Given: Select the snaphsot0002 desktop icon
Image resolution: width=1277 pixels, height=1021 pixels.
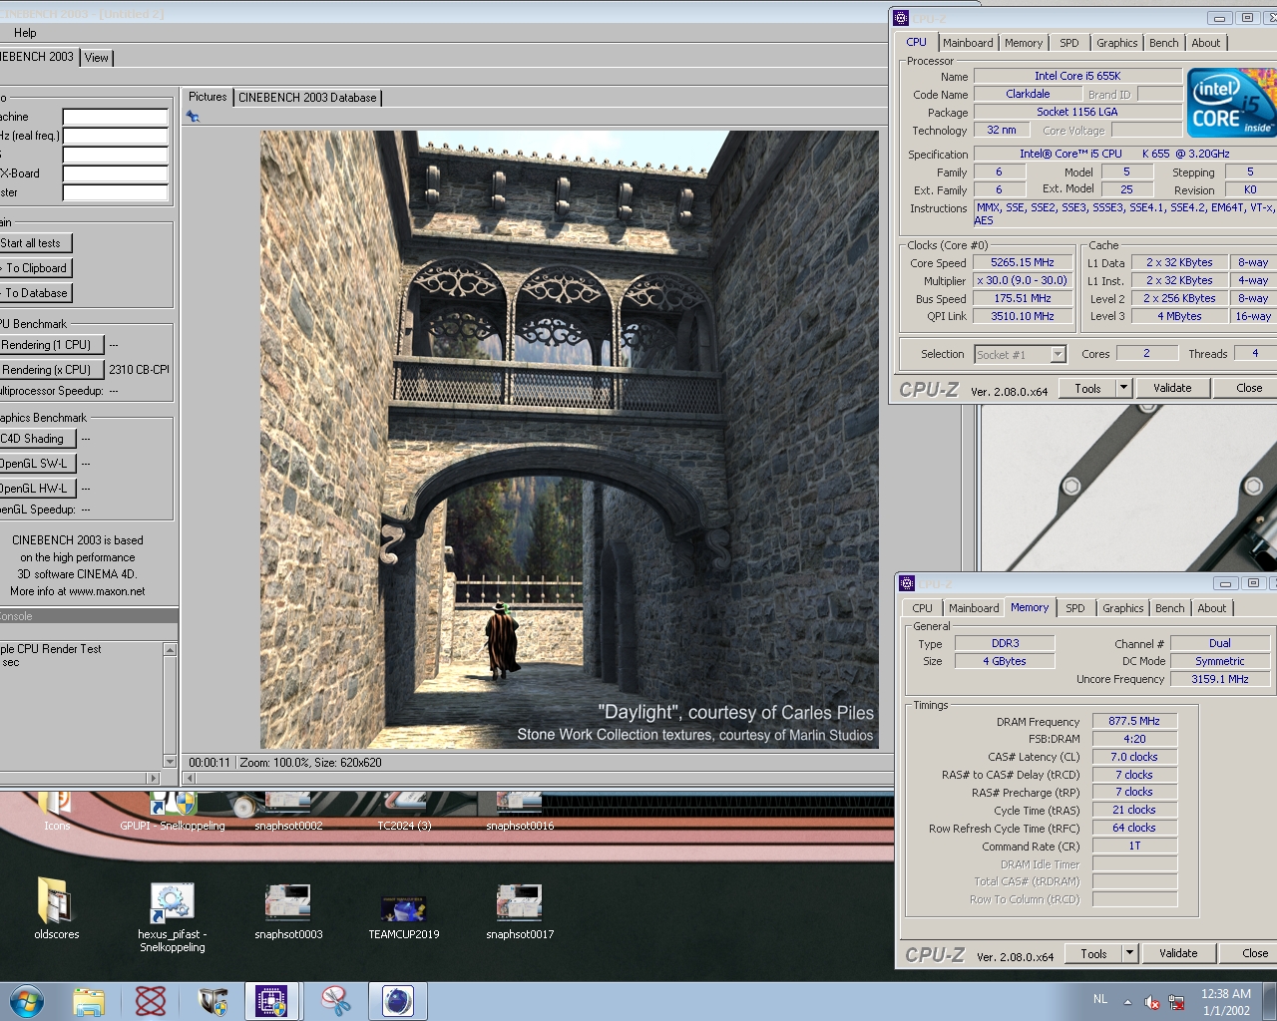Looking at the screenshot, I should pyautogui.click(x=288, y=813).
